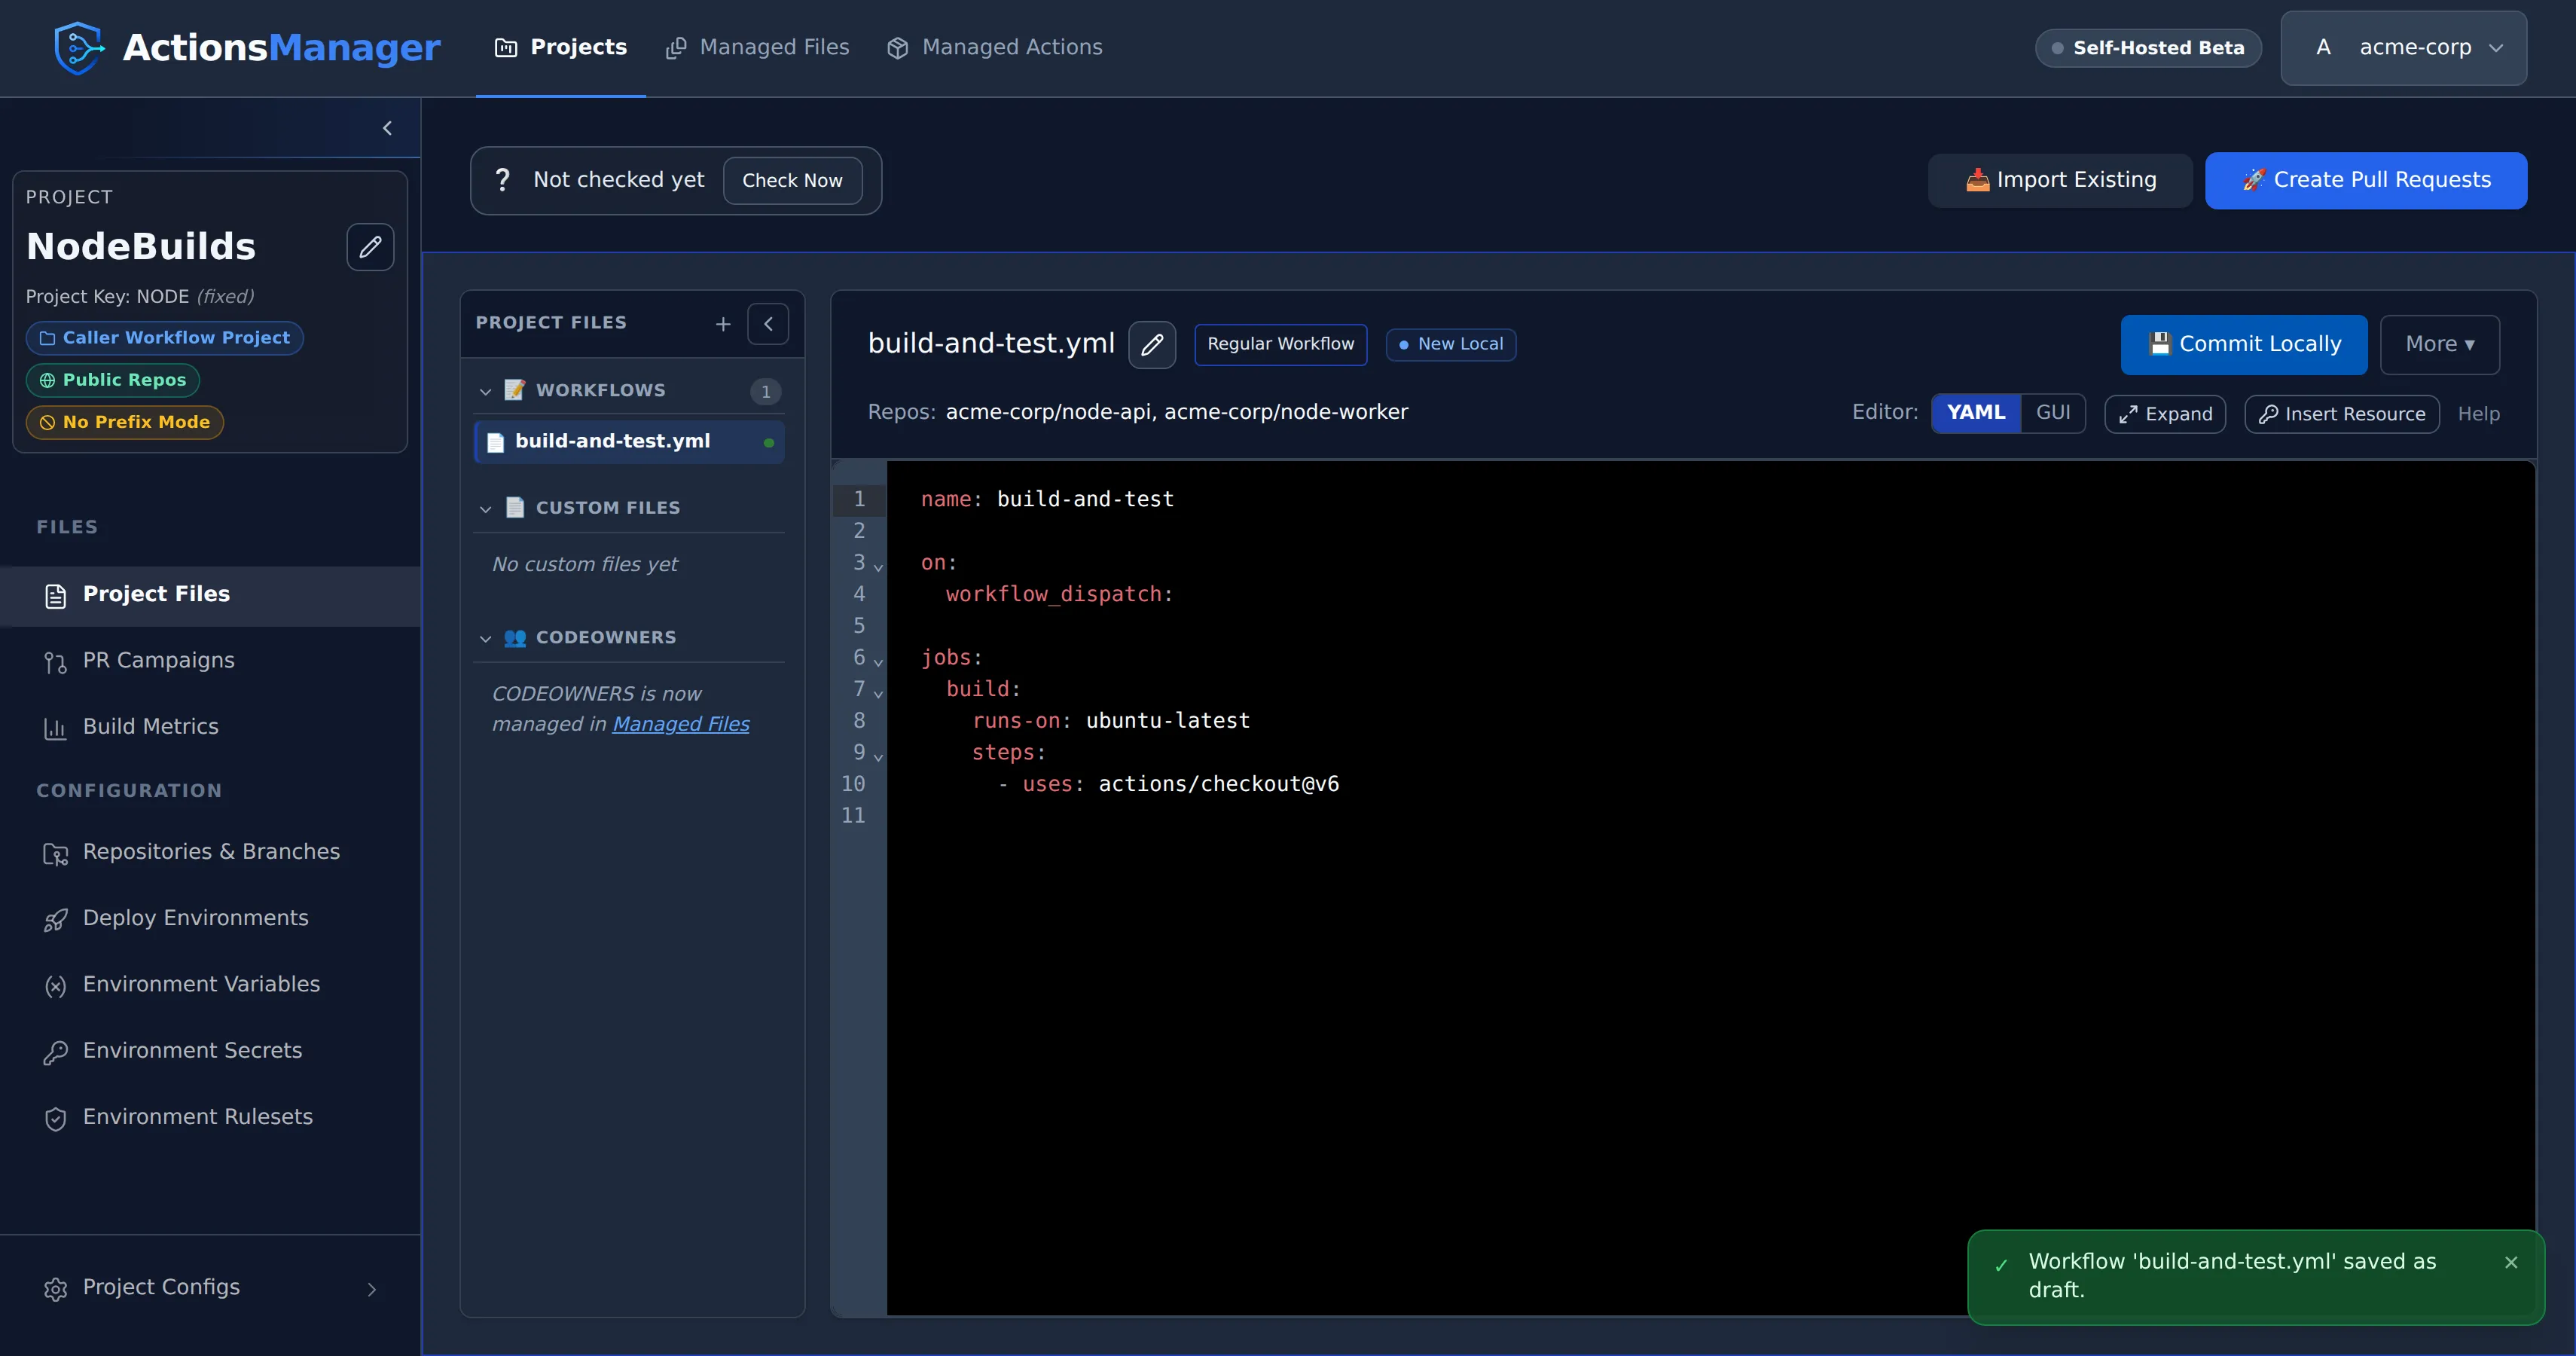The width and height of the screenshot is (2576, 1356).
Task: Collapse the Project Files panel
Action: click(x=768, y=323)
